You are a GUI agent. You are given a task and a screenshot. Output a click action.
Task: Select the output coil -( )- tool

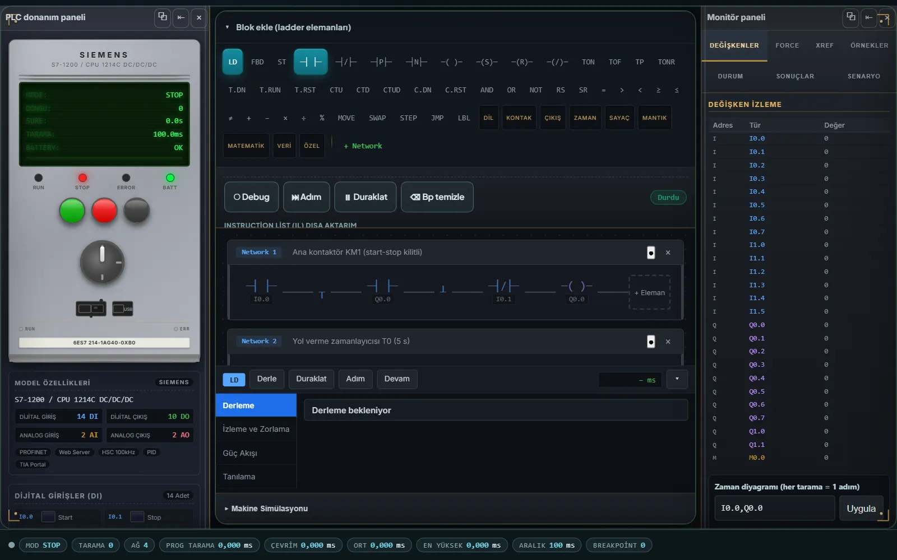[451, 62]
